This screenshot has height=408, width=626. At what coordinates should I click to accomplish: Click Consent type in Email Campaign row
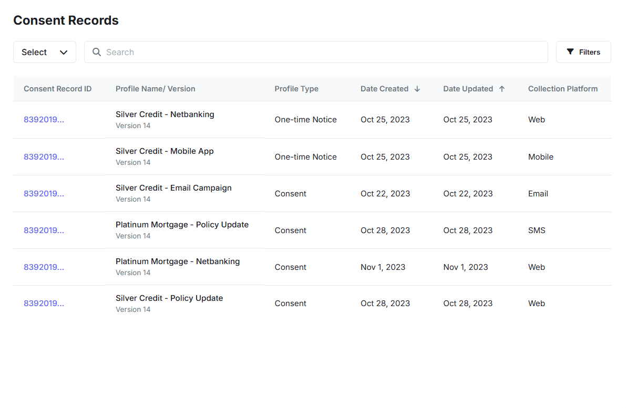[290, 193]
